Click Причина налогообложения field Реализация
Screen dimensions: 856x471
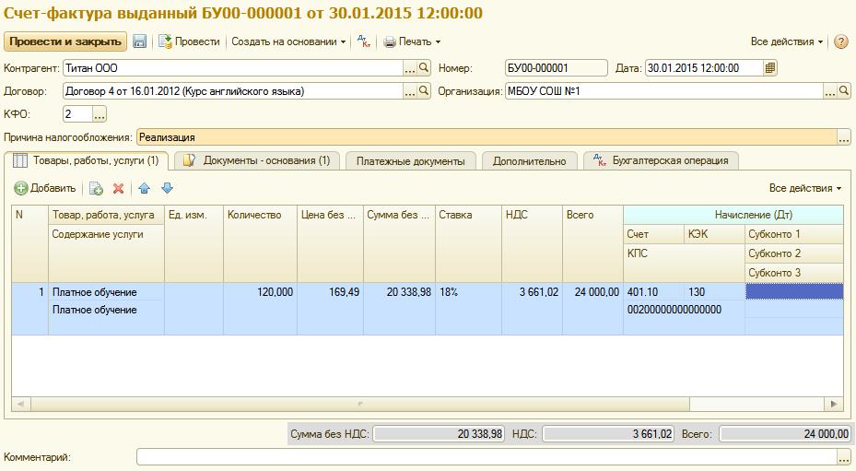click(487, 137)
